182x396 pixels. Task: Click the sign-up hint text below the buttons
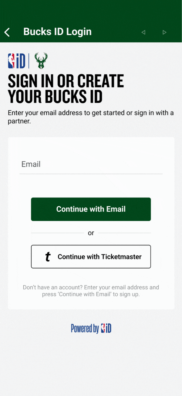[x=91, y=291]
